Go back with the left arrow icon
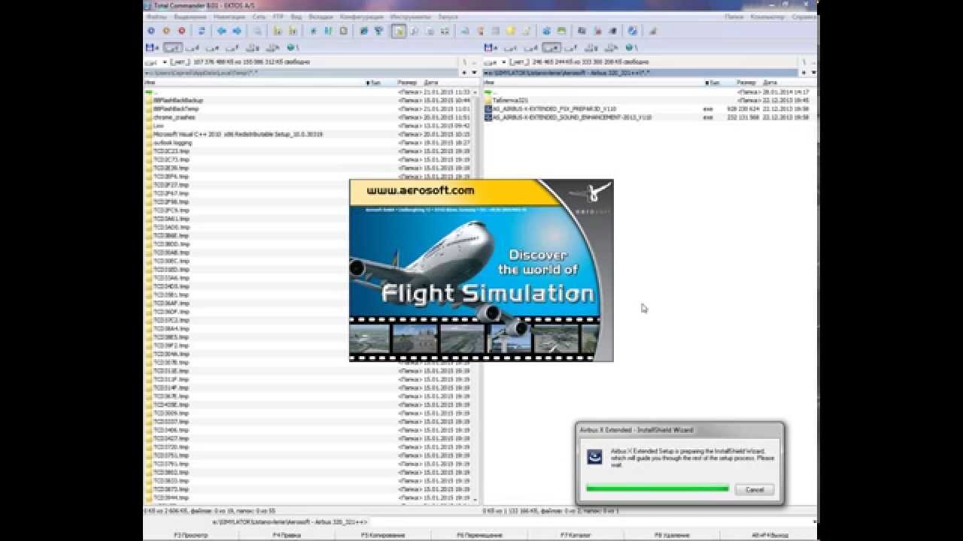The image size is (963, 541). [x=221, y=31]
